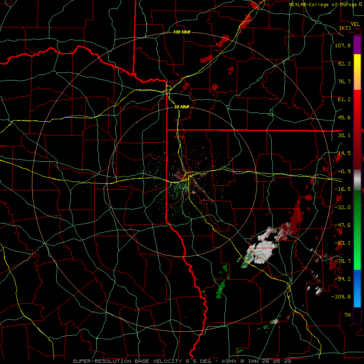Click the 76.7 legend value

pyautogui.click(x=344, y=81)
